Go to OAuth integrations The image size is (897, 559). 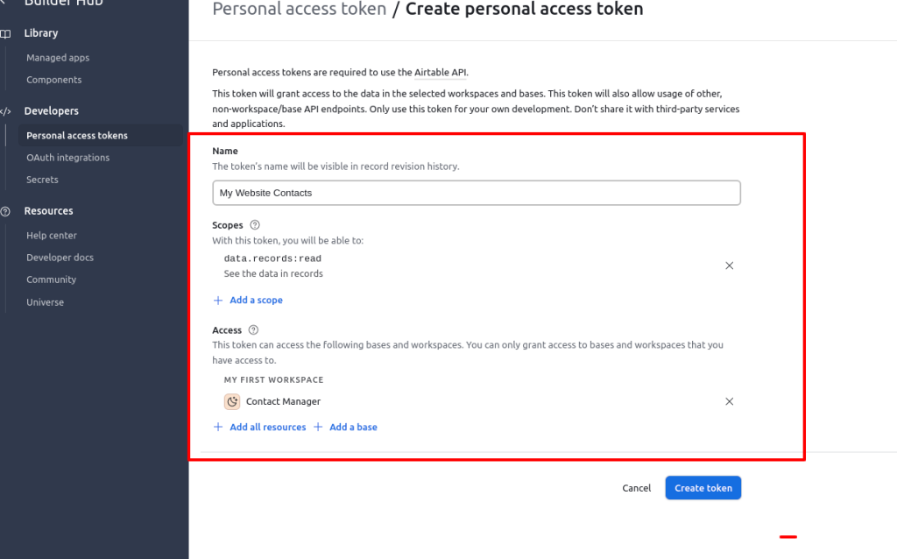tap(68, 158)
